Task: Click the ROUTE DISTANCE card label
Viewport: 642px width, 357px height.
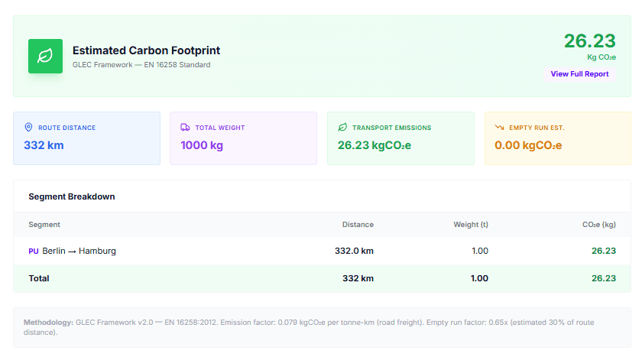Action: point(66,128)
